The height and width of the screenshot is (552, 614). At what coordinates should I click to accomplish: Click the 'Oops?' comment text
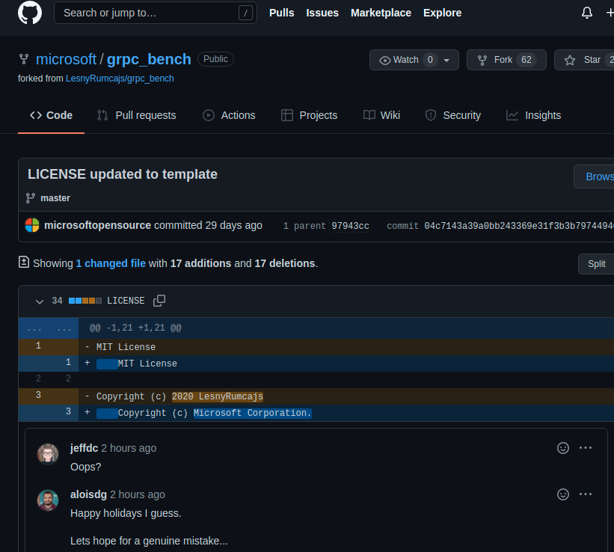[86, 467]
